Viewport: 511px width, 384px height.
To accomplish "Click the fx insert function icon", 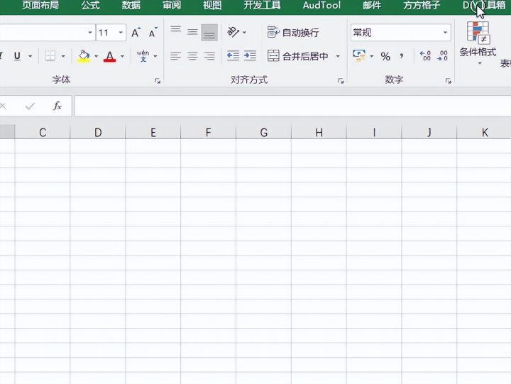I will (57, 106).
